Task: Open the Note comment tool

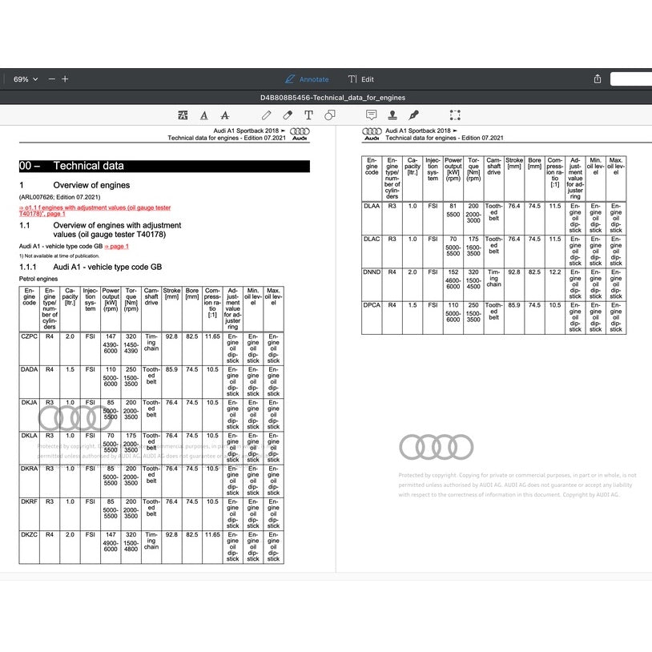Action: 372,115
